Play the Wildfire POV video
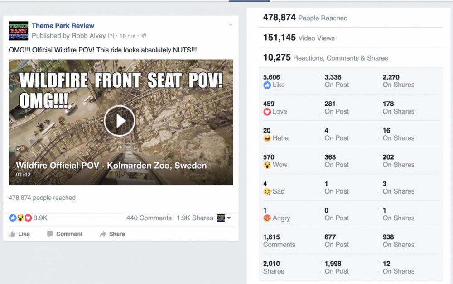This screenshot has width=453, height=284. tap(120, 121)
